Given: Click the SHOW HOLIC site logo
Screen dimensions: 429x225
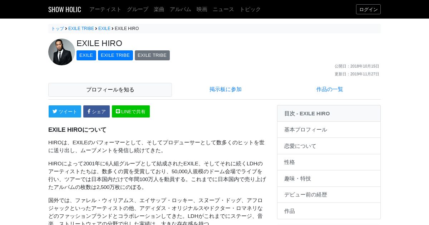Looking at the screenshot, I should 65,9.
